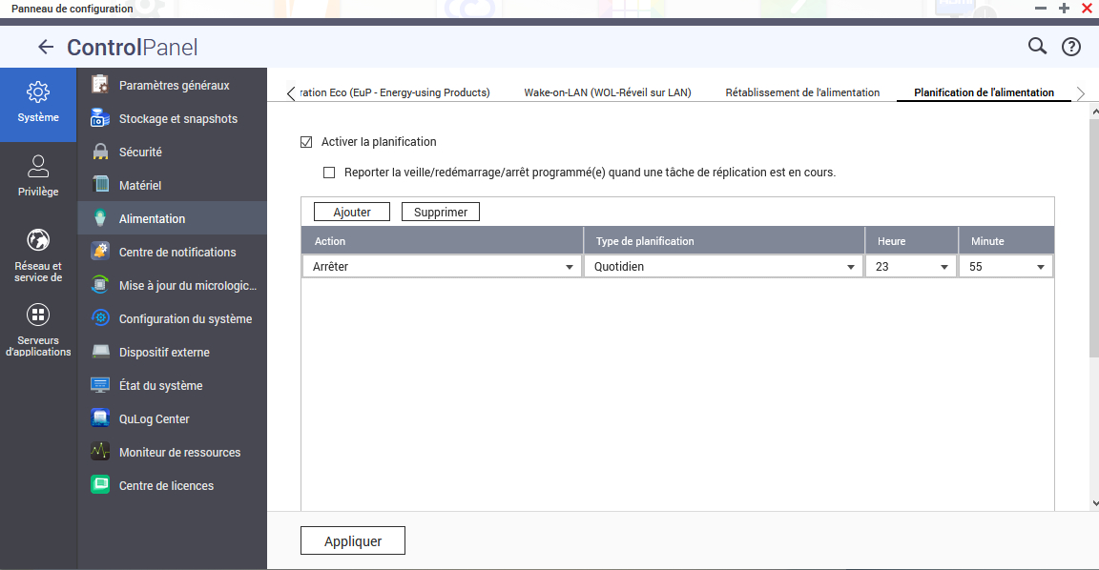Image resolution: width=1099 pixels, height=570 pixels.
Task: Click the Minute column header
Action: point(1006,241)
